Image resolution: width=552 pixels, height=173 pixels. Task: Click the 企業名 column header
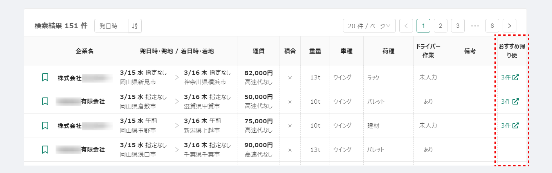click(85, 51)
